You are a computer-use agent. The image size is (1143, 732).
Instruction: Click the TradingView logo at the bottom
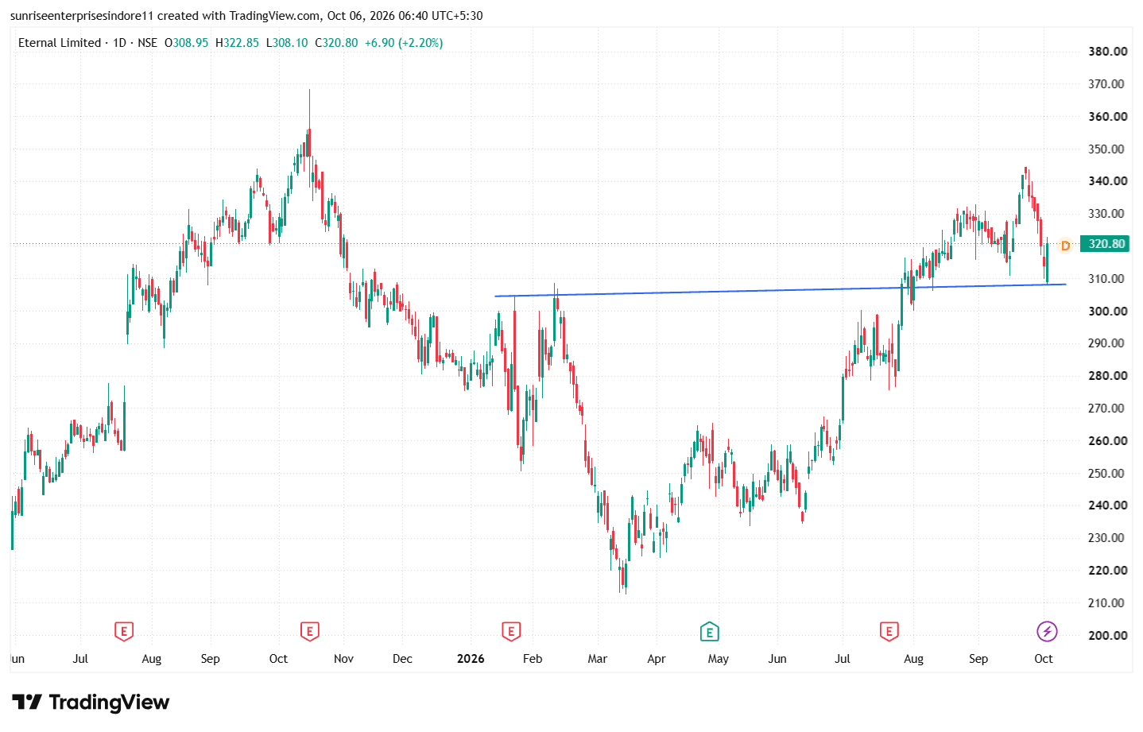click(91, 703)
